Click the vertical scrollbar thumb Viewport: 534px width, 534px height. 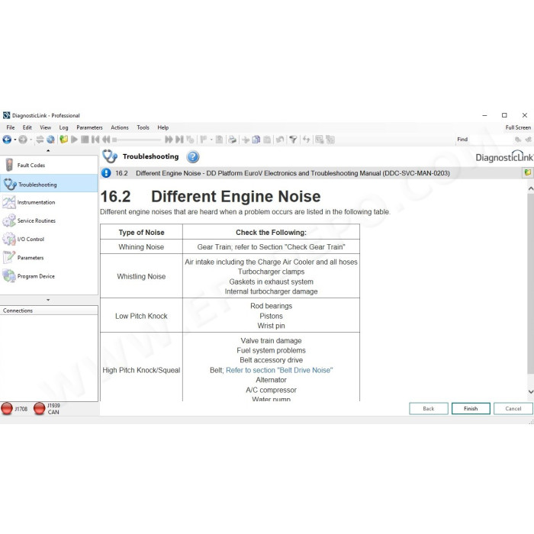coord(531,283)
